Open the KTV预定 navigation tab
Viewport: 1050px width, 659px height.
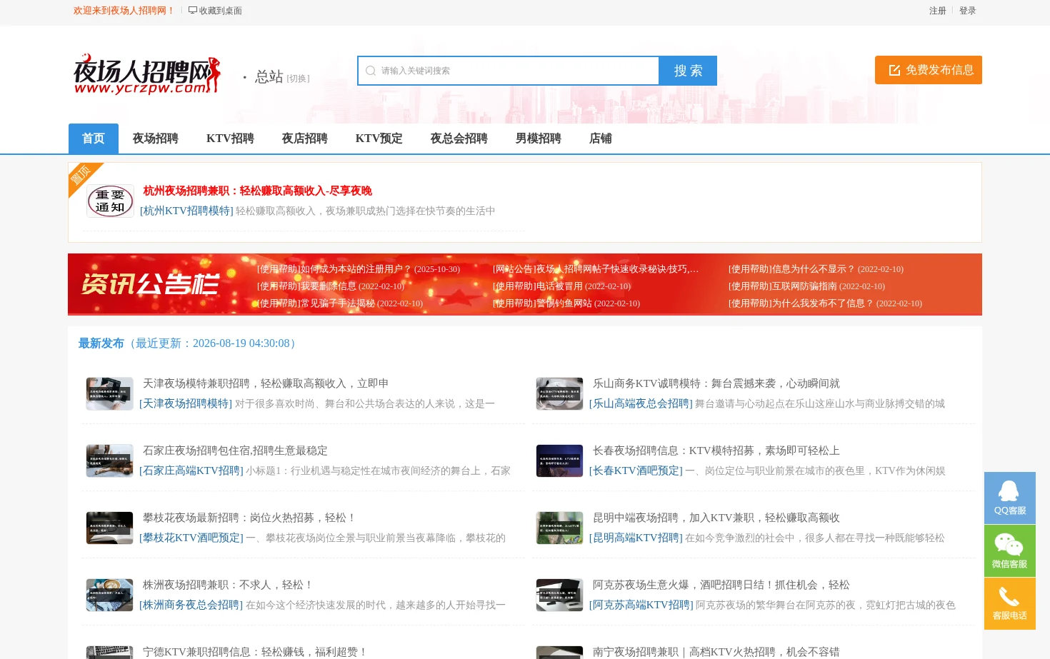(x=379, y=139)
